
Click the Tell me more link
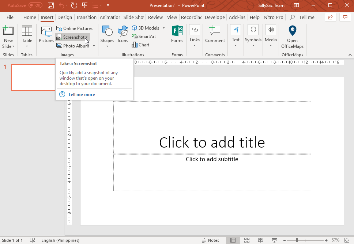(81, 94)
